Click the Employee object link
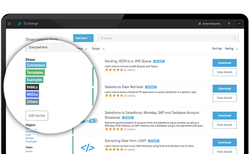The height and width of the screenshot is (154, 250). click(31, 142)
